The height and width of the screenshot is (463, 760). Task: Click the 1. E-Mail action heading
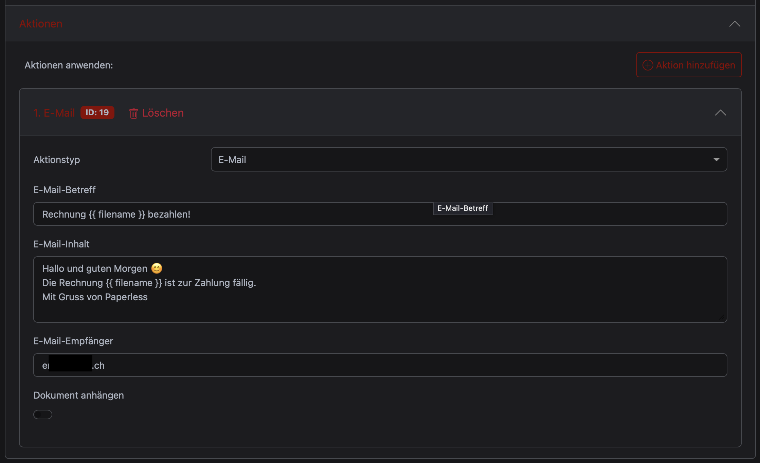(x=54, y=113)
